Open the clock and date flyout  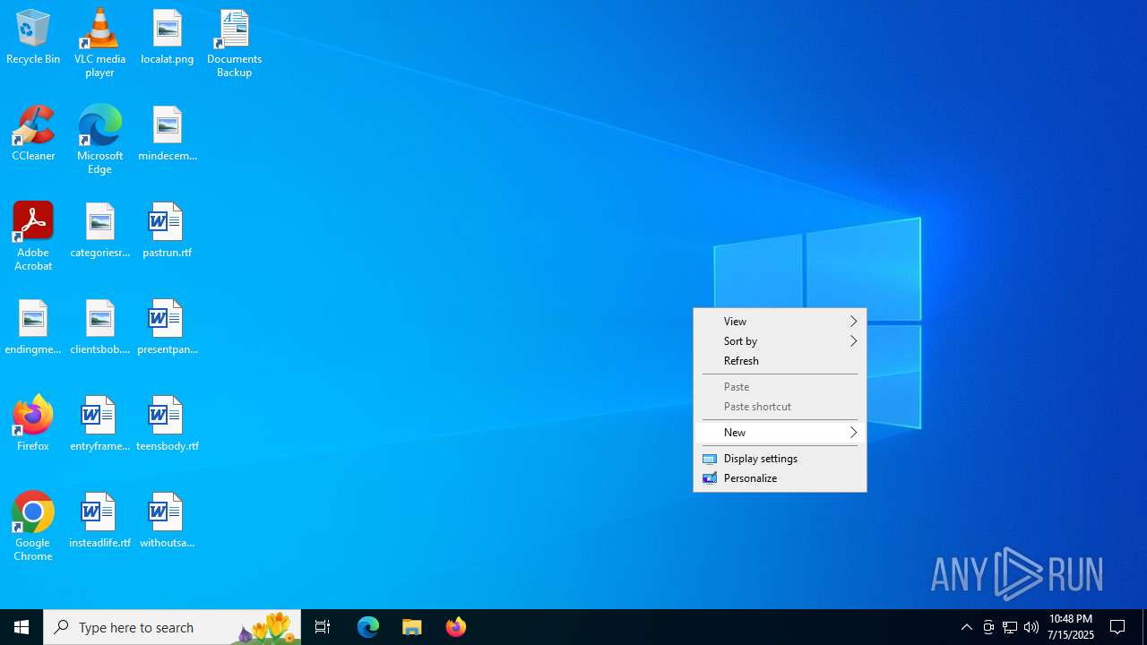click(1071, 627)
